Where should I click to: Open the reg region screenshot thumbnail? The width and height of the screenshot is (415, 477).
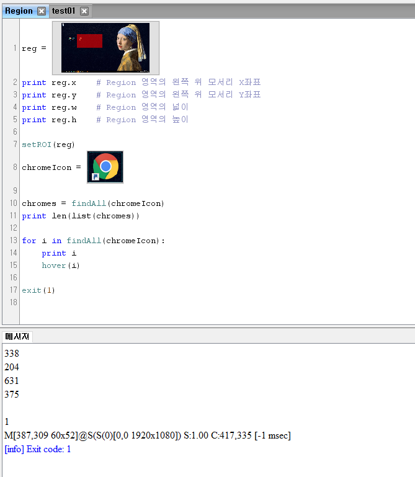click(105, 48)
